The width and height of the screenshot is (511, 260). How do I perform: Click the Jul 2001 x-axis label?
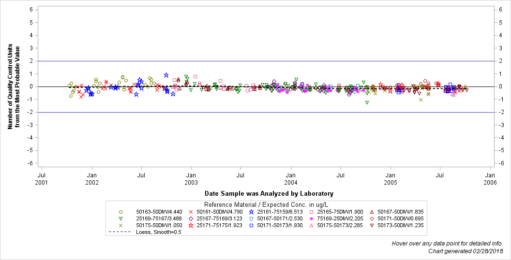pyautogui.click(x=42, y=179)
